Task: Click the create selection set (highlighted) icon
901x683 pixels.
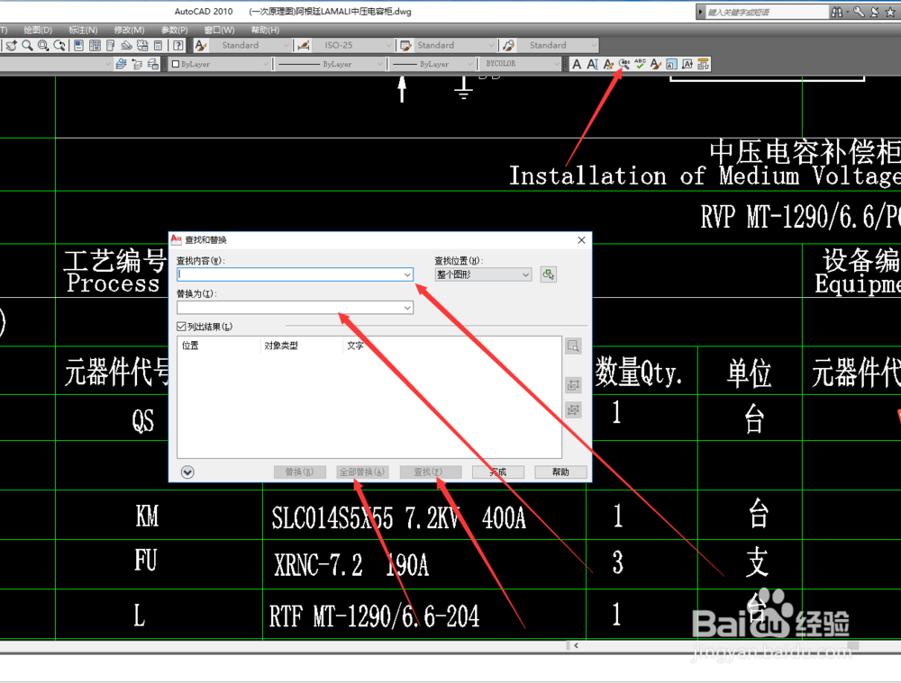Action: [573, 384]
